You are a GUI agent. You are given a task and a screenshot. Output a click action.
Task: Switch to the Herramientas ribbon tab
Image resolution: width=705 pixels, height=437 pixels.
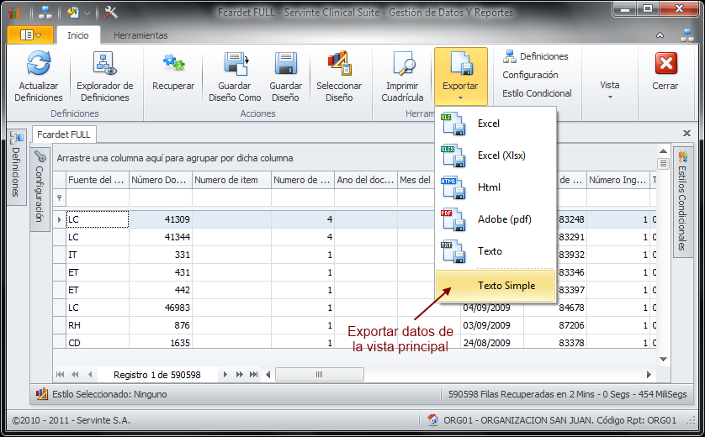point(140,35)
